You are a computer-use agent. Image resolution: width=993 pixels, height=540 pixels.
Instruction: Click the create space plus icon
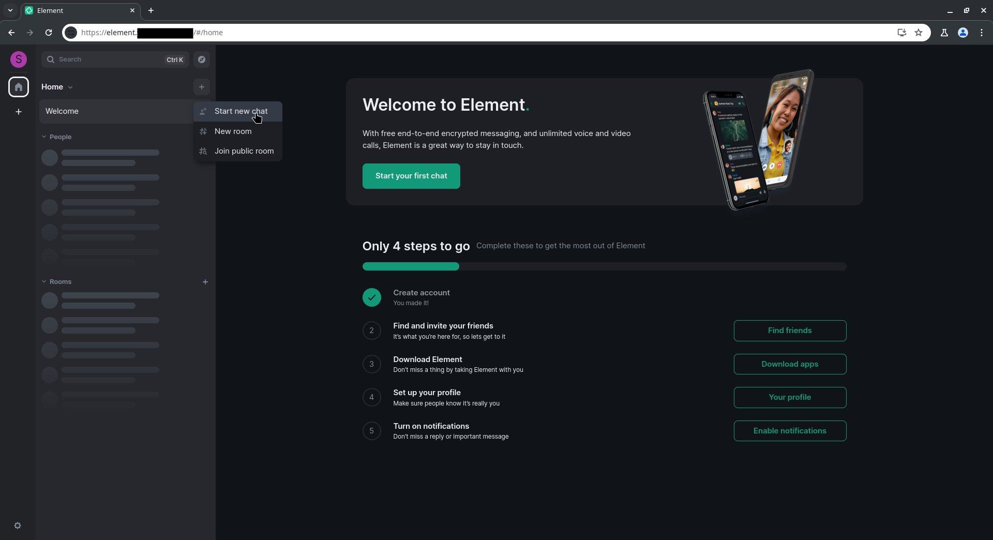(19, 112)
